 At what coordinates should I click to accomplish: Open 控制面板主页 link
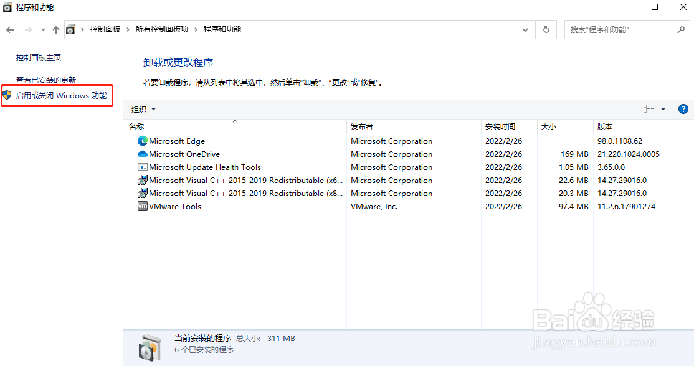(x=39, y=57)
